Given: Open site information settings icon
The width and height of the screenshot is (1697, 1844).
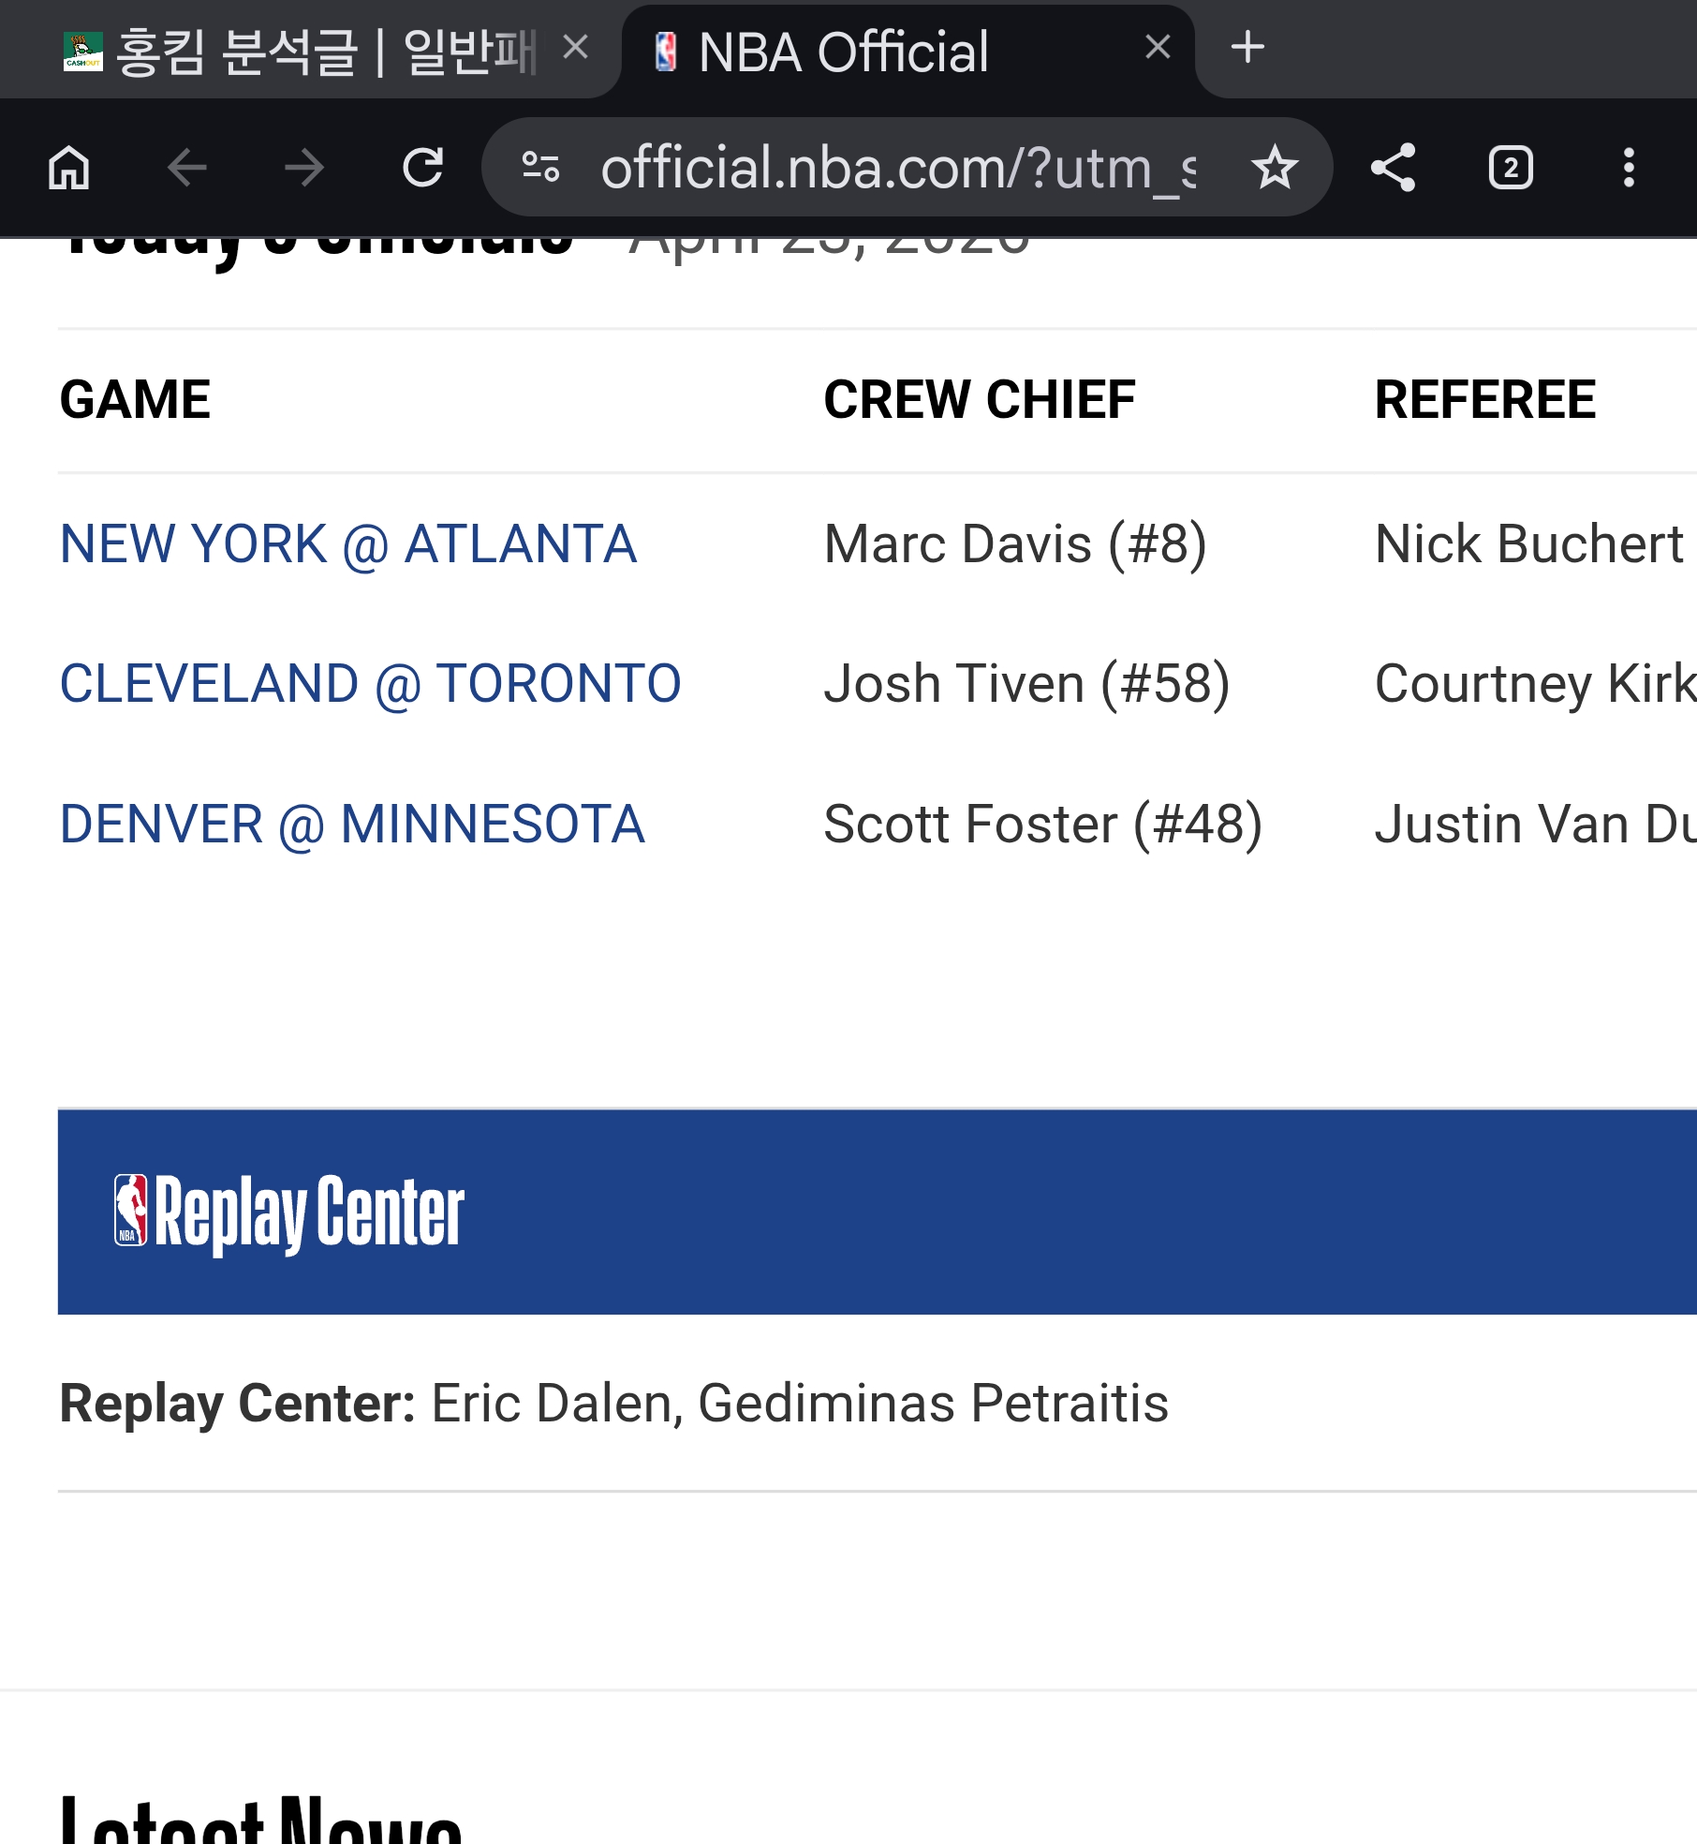Looking at the screenshot, I should click(540, 168).
